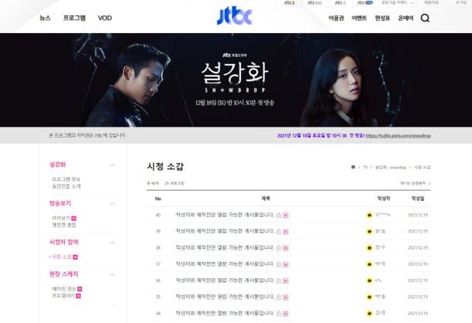The image size is (472, 323).
Task: Click yellow member badge on post 36
Action: pyautogui.click(x=370, y=280)
